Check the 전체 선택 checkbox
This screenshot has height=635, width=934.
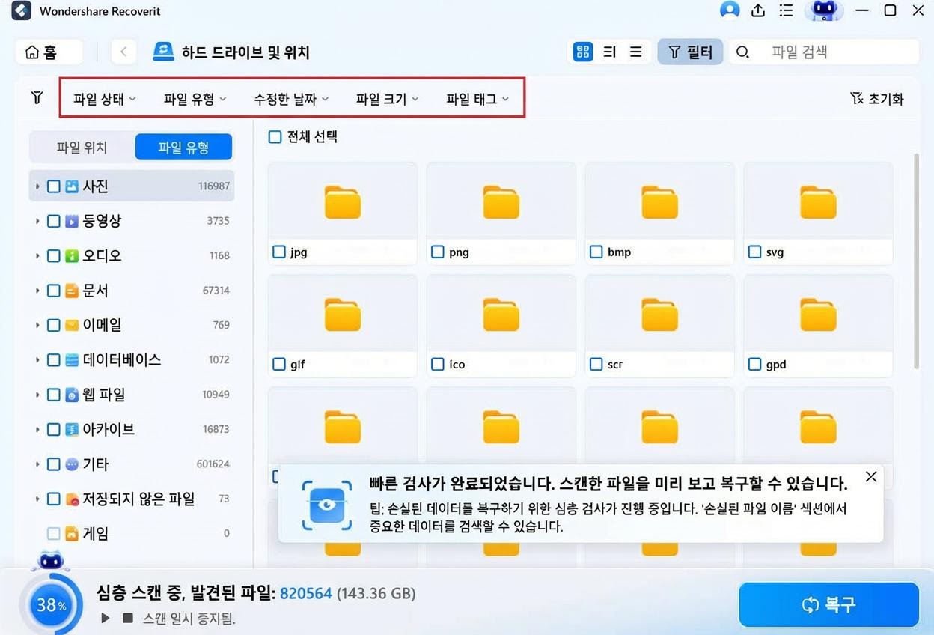(x=275, y=137)
